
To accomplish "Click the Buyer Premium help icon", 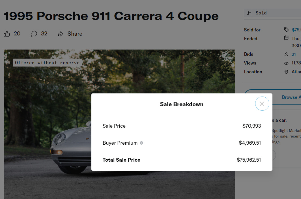I will (141, 143).
